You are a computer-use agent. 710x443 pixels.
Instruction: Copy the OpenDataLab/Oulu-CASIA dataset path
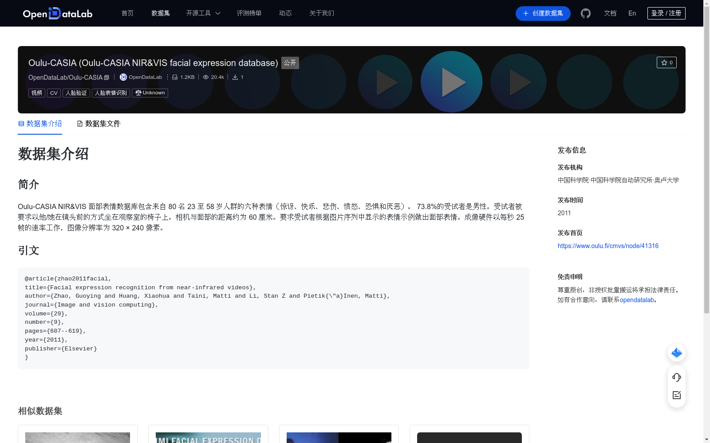pos(106,78)
